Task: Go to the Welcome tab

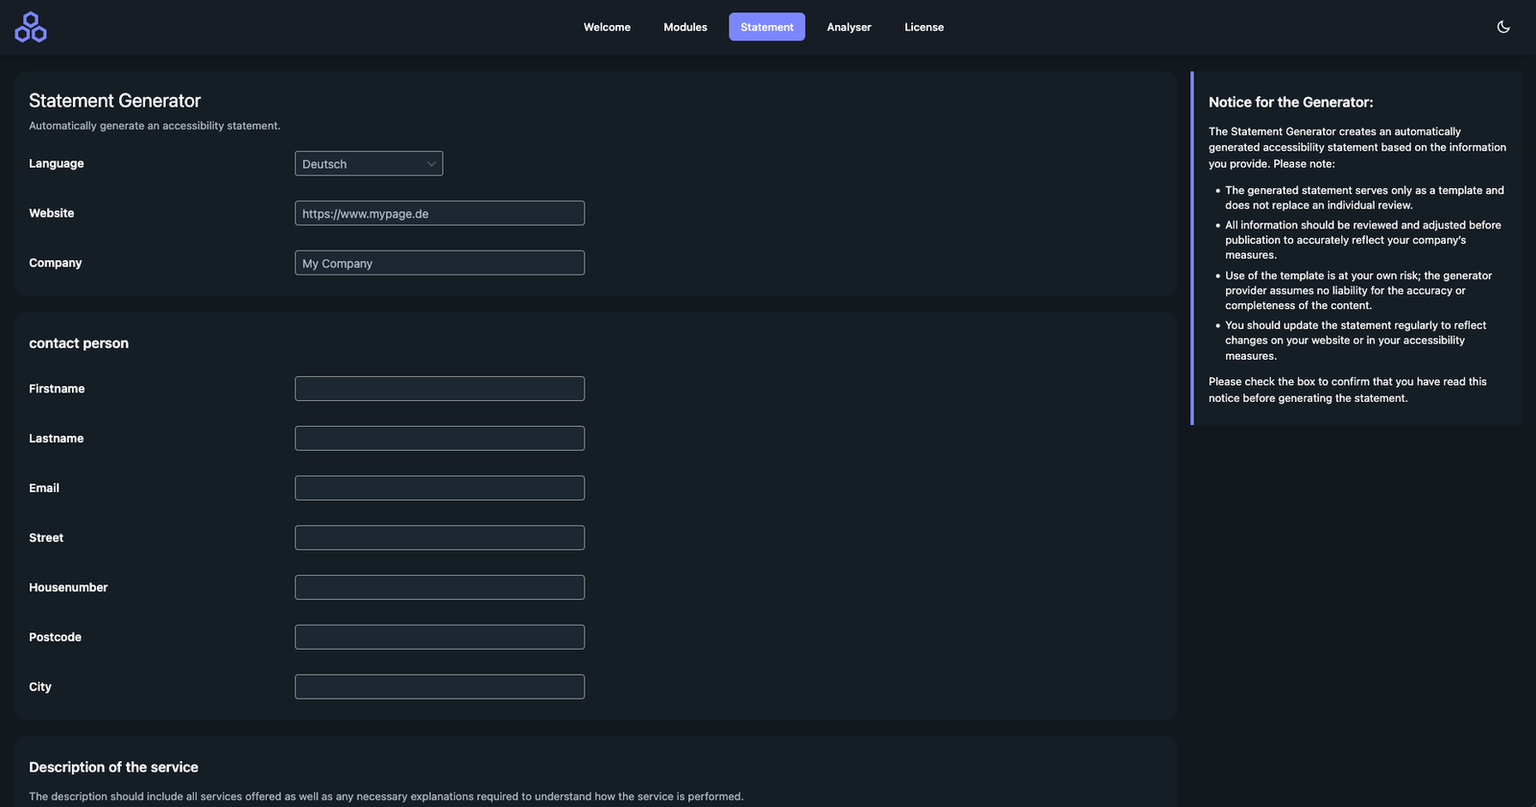Action: 607,27
